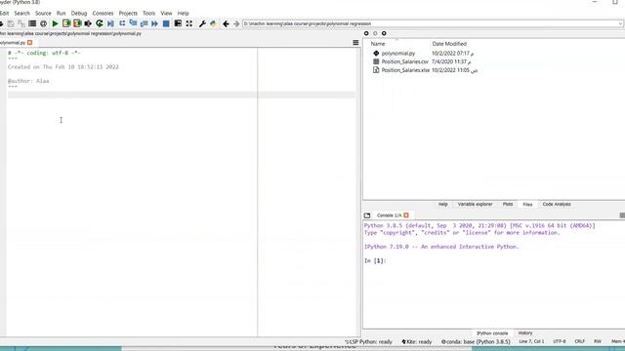625x351 pixels.
Task: Open the Search menu
Action: click(21, 13)
